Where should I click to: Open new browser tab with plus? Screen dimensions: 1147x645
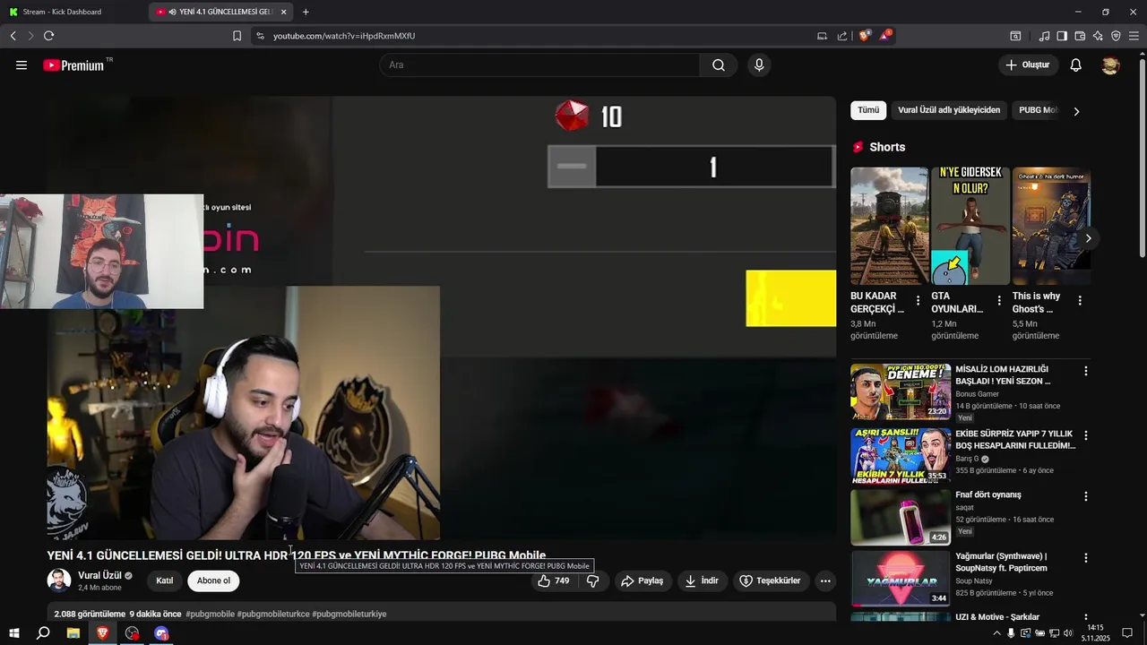point(306,12)
